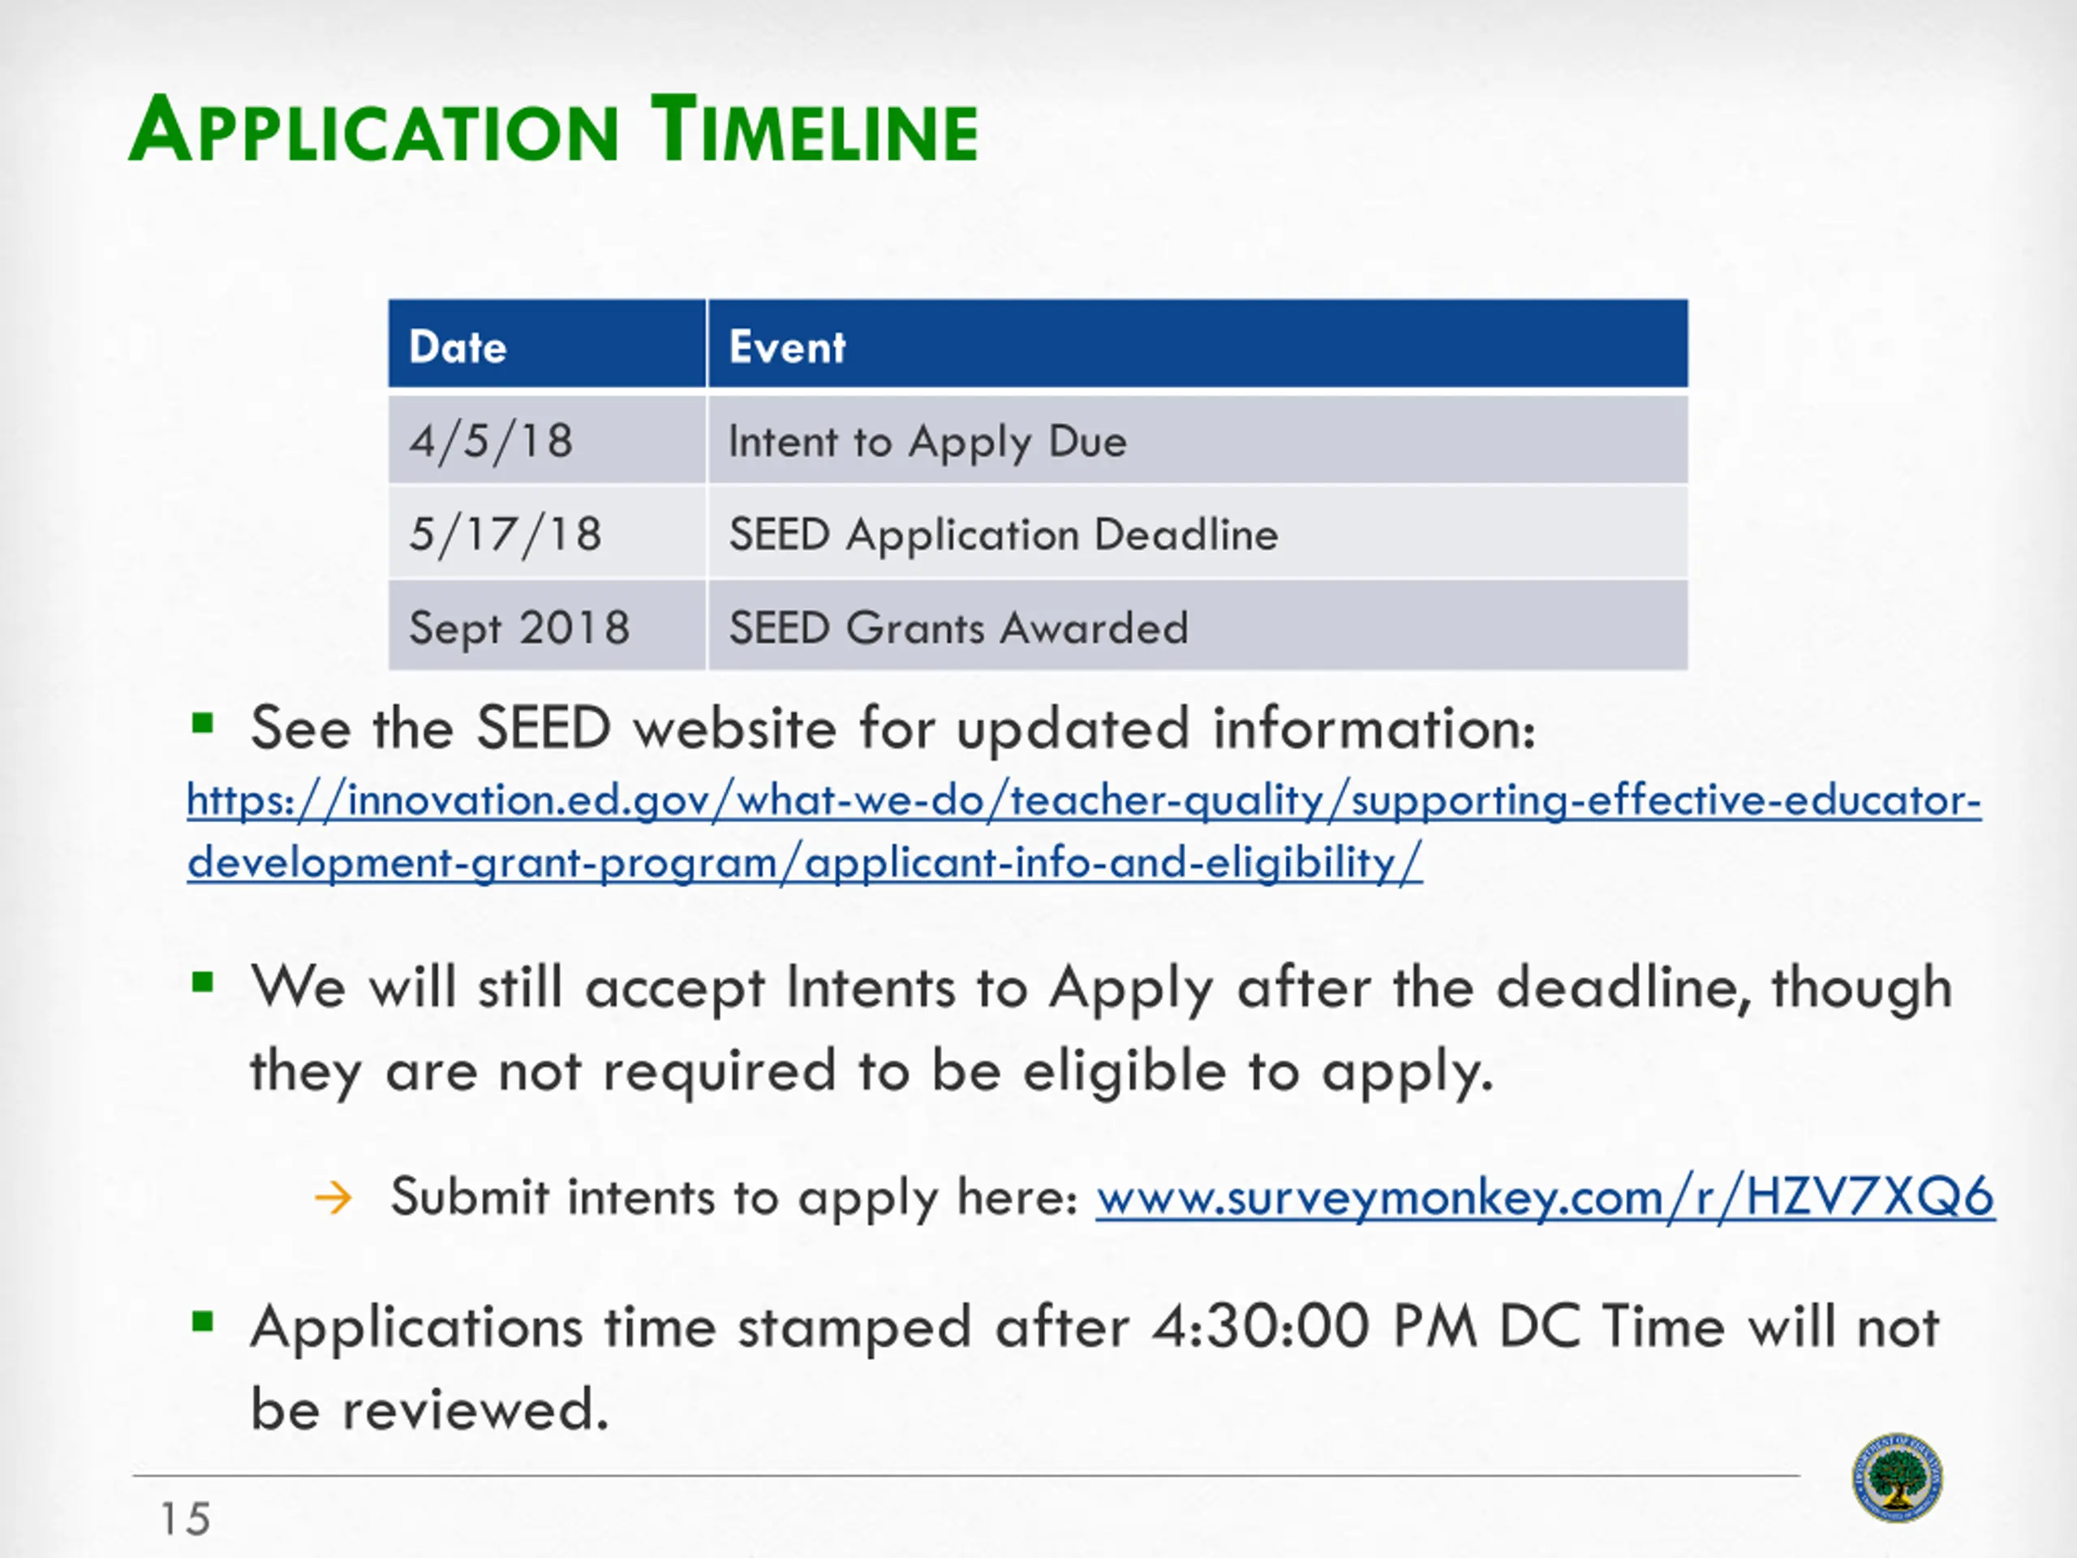Viewport: 2077px width, 1558px height.
Task: Click the green bullet beside See the SEED website
Action: (x=202, y=724)
